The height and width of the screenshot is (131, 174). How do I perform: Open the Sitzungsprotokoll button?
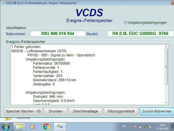coord(121,111)
